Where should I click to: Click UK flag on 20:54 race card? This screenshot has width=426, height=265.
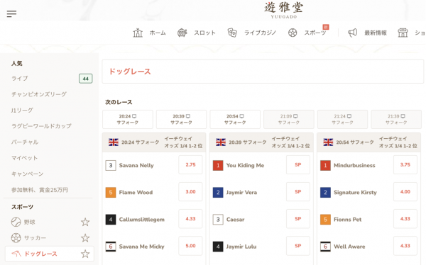click(328, 142)
